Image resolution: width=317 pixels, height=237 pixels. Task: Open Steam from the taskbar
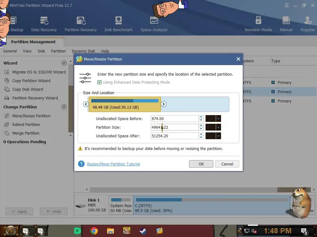[x=143, y=231]
